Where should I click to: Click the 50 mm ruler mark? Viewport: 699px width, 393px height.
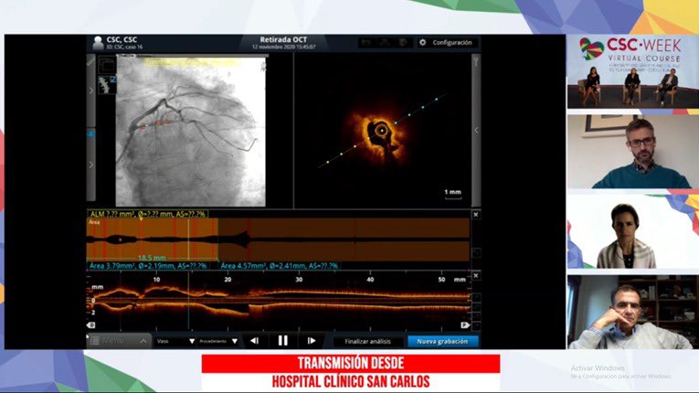click(x=441, y=280)
